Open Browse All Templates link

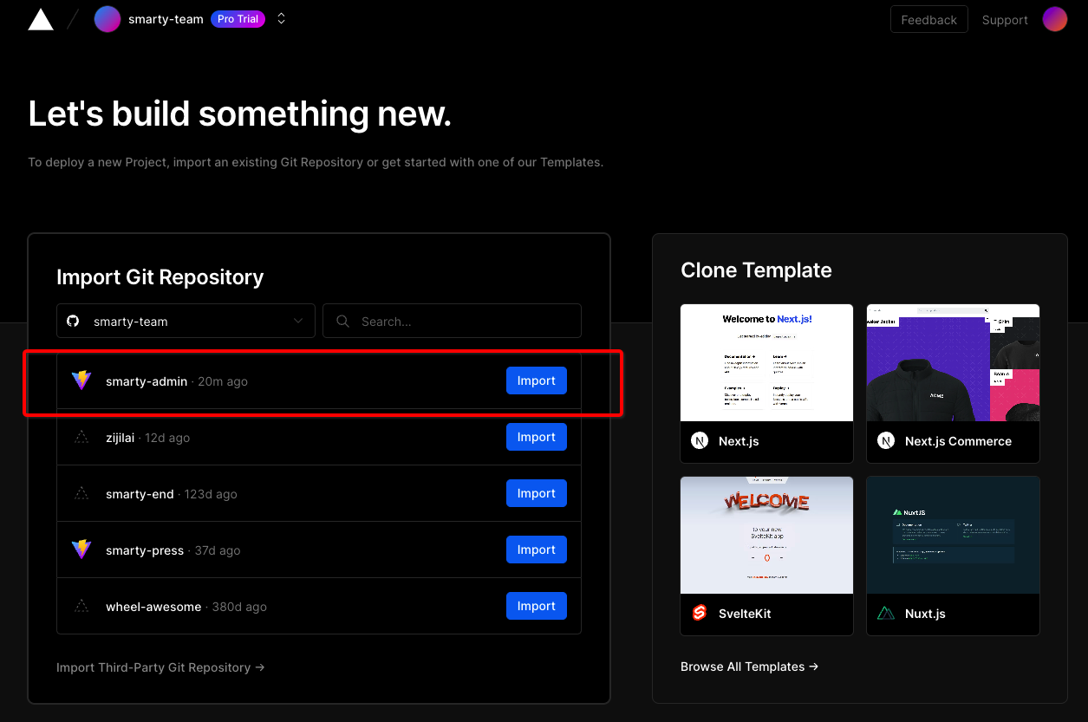749,667
